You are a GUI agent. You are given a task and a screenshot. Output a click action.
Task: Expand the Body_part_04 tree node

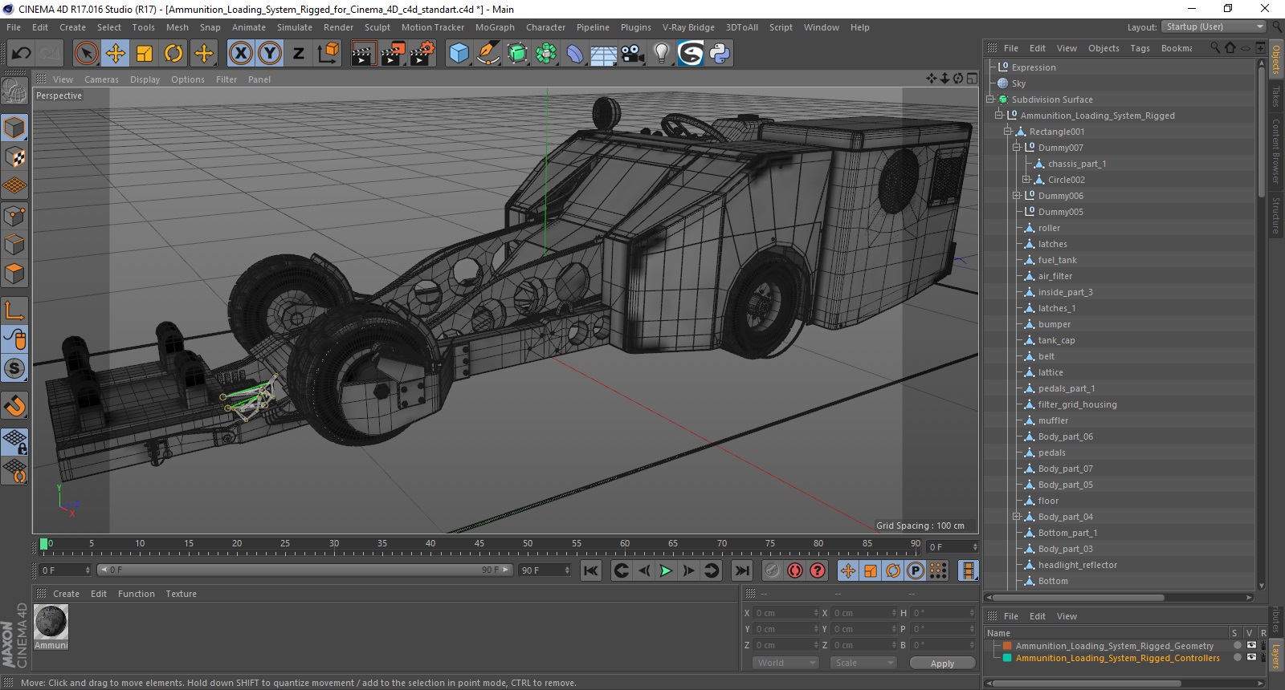(1016, 517)
